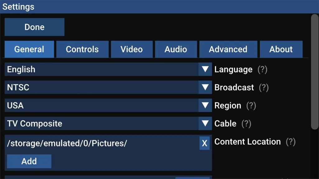
Task: Open the Video tab
Action: [x=132, y=49]
